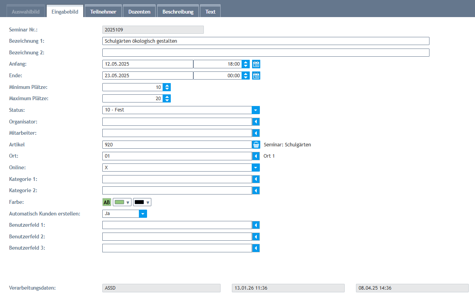Click into the Bezeichnung 2 field
Screen dimensions: 475x297
pos(265,53)
